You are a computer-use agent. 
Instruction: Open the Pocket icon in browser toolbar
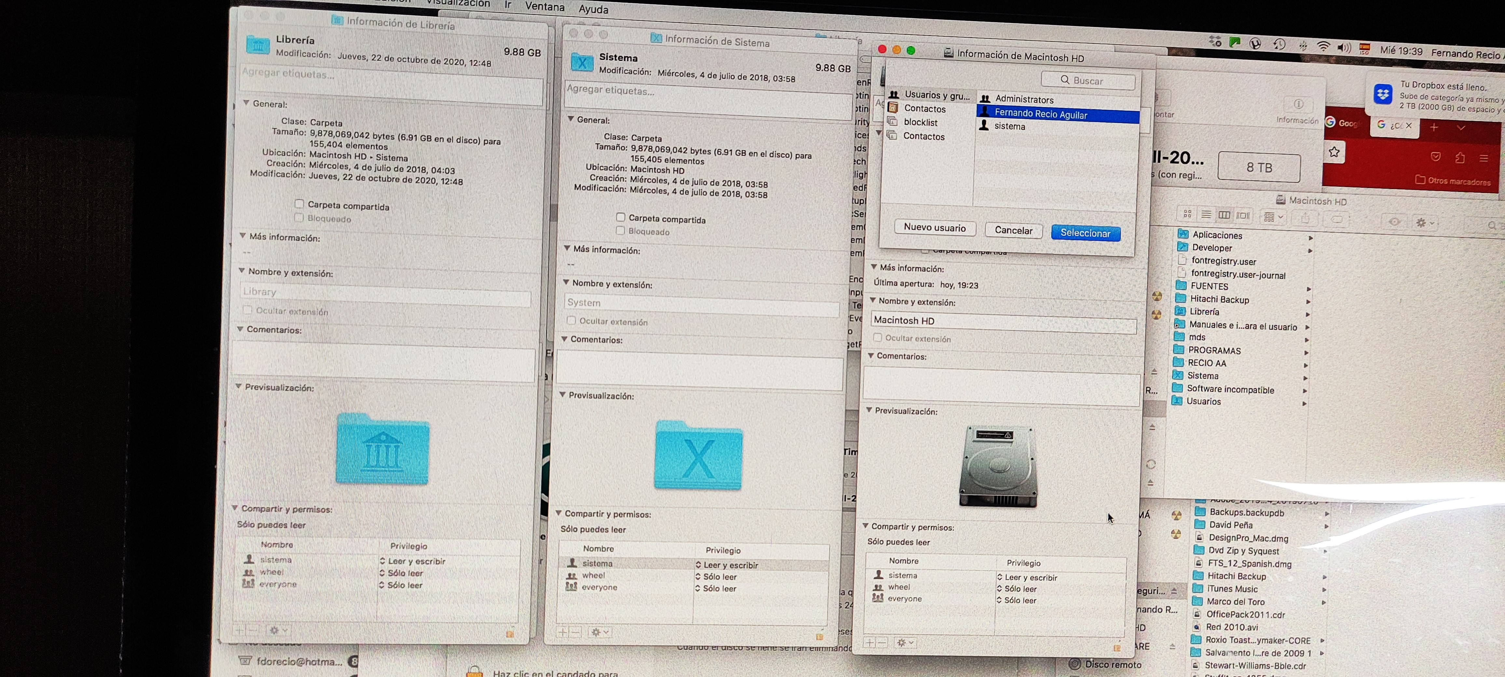[x=1435, y=157]
